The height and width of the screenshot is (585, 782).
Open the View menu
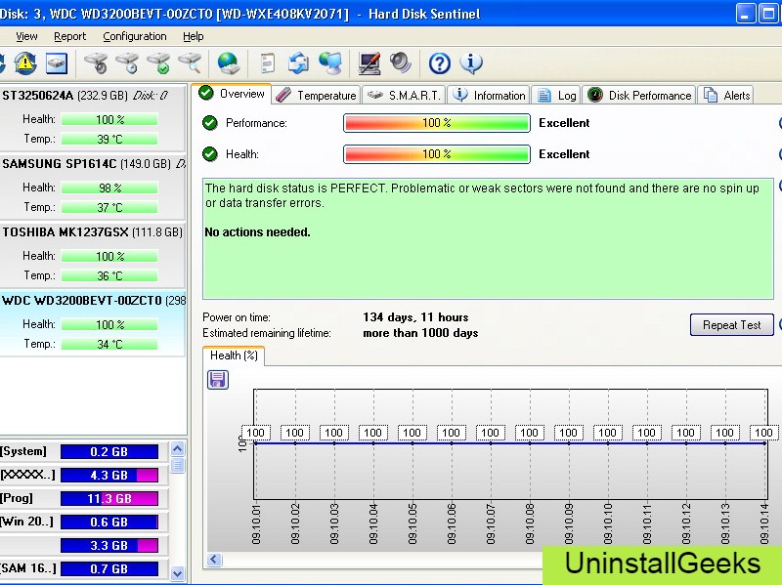pos(26,36)
